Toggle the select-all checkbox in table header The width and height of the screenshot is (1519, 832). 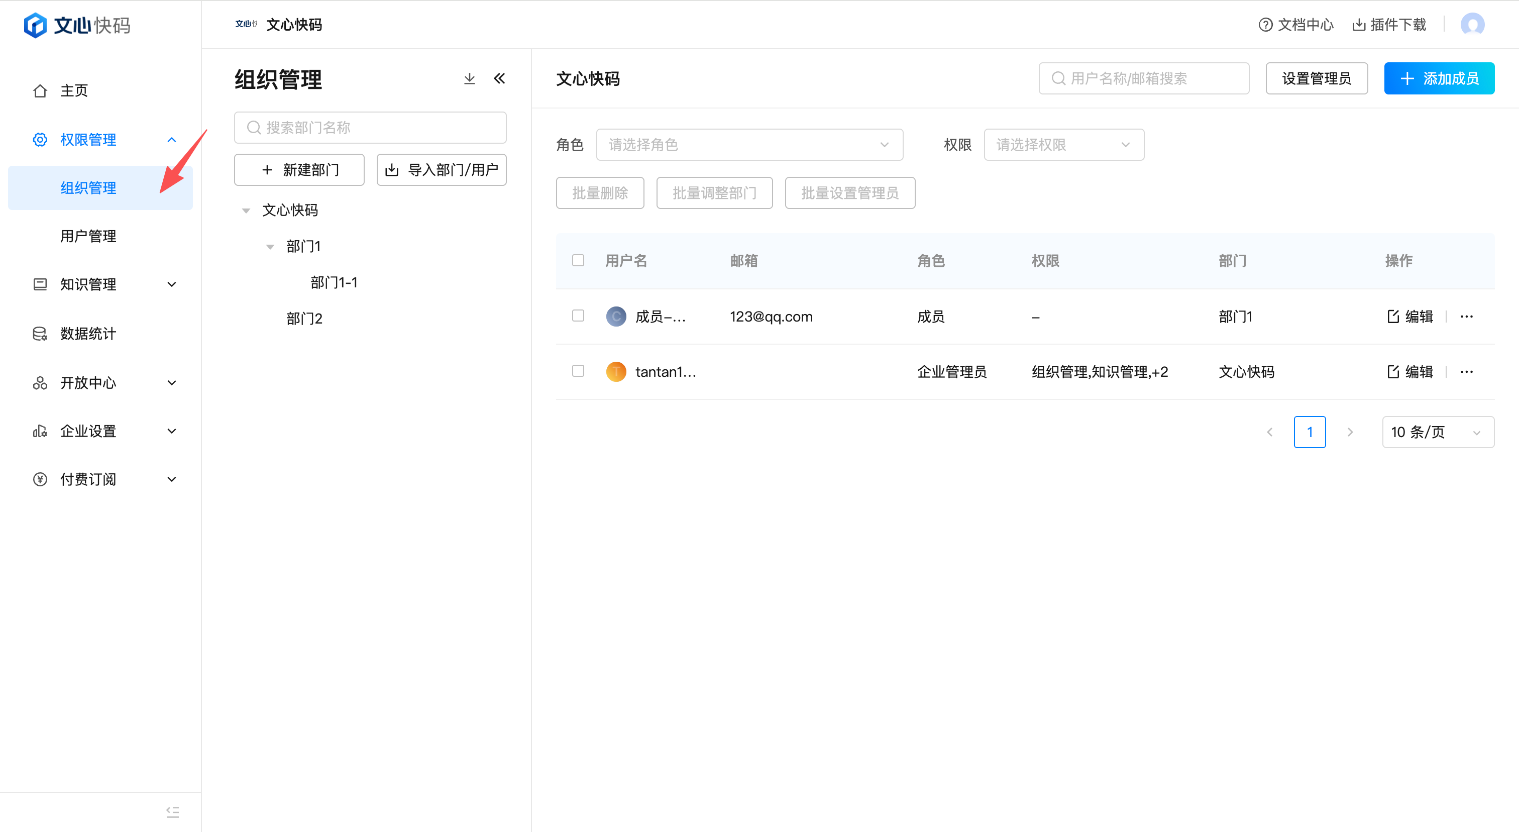pyautogui.click(x=578, y=261)
